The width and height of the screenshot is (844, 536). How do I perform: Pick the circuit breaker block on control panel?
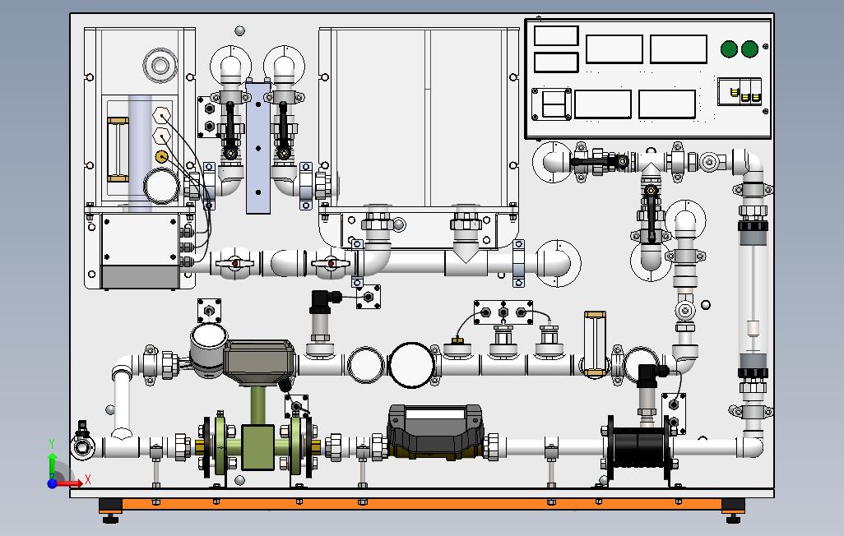[x=740, y=91]
